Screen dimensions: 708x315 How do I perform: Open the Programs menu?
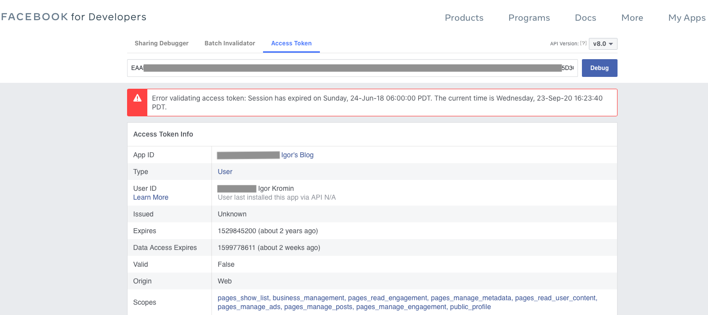(529, 18)
